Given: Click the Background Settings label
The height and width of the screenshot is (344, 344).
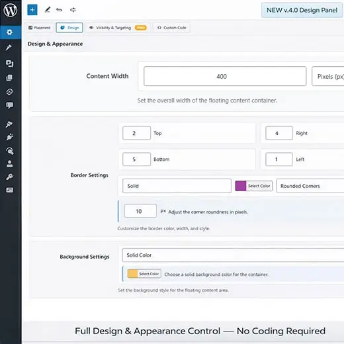Looking at the screenshot, I should 85,257.
